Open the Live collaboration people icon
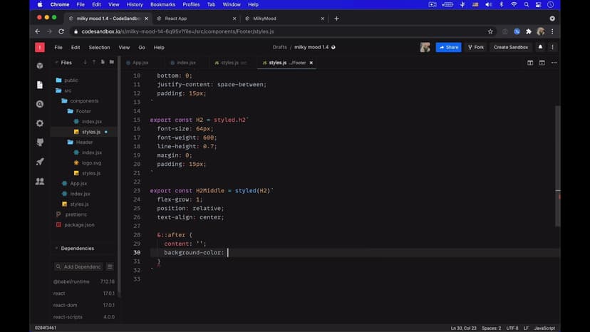The width and height of the screenshot is (590, 332). (x=40, y=182)
